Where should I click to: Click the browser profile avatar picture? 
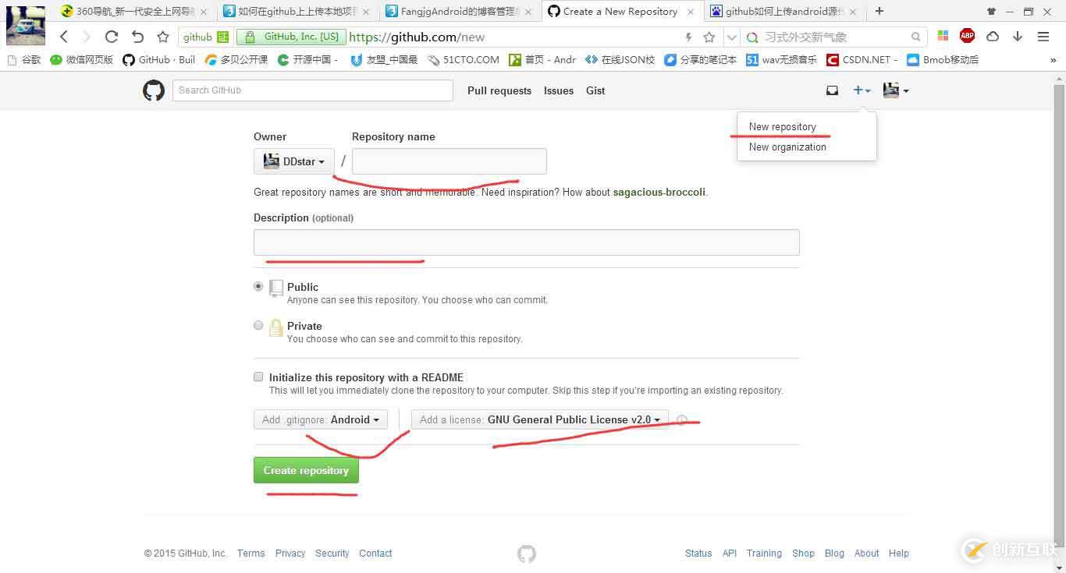[x=26, y=25]
